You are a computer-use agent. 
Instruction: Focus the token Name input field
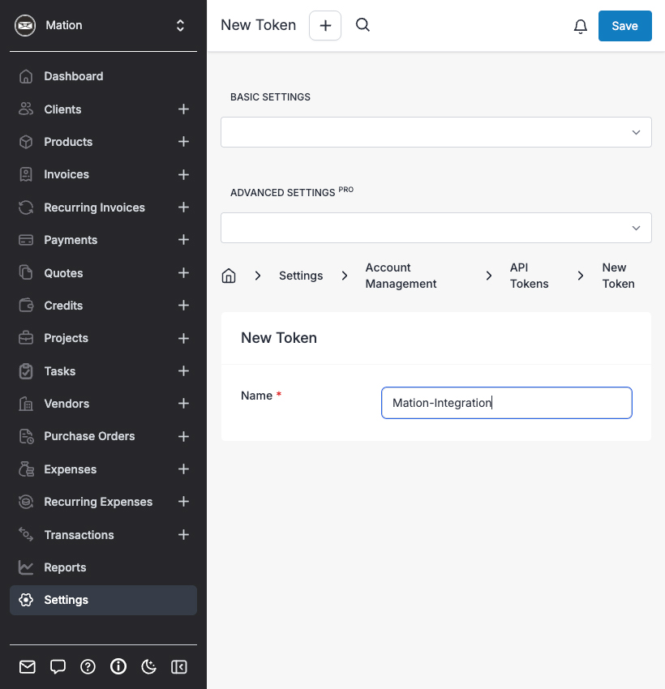pos(507,403)
